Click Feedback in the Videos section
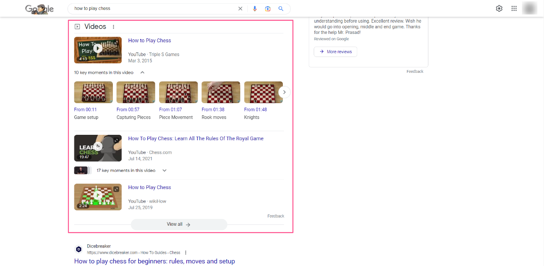The height and width of the screenshot is (266, 544). pos(276,216)
